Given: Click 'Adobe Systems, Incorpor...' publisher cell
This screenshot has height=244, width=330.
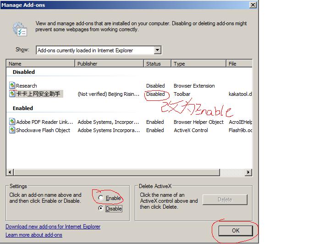Looking at the screenshot, I should tap(108, 122).
